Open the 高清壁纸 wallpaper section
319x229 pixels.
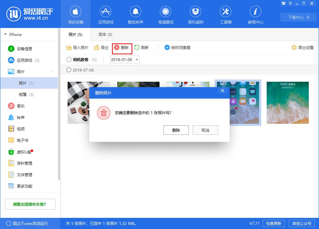166,14
